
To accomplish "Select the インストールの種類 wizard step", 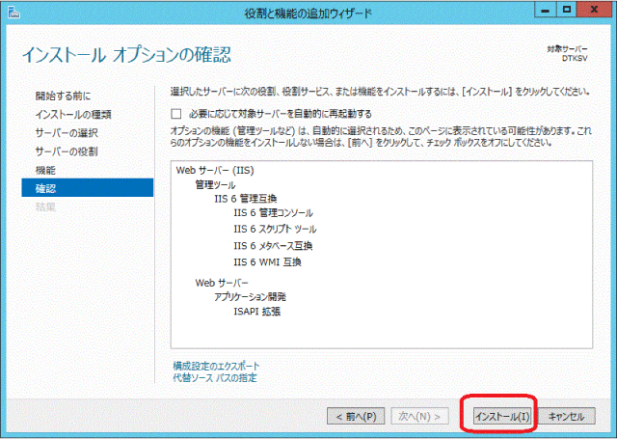I will [x=73, y=114].
